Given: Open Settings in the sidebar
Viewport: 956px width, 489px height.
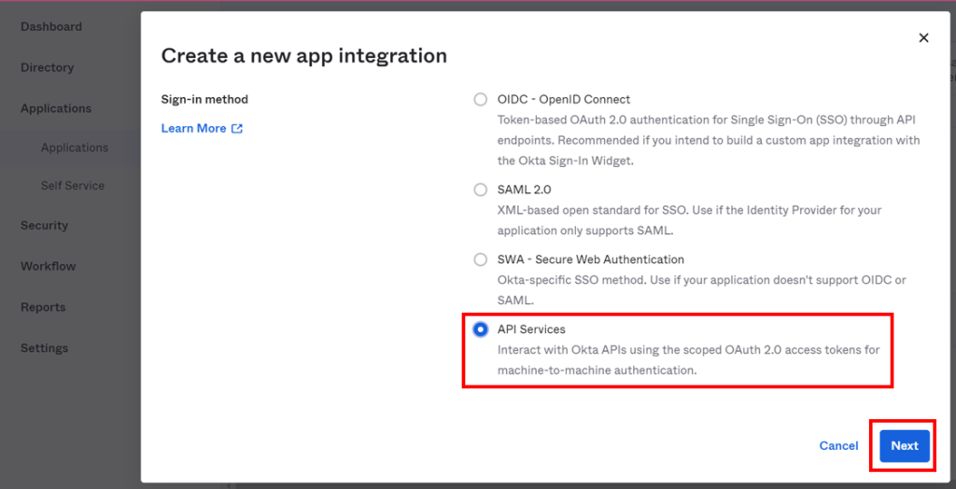Looking at the screenshot, I should tap(45, 349).
